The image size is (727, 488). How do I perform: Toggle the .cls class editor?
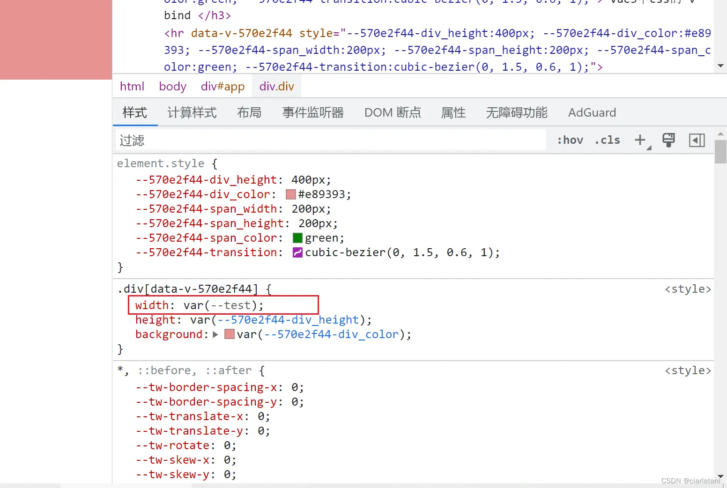pyautogui.click(x=608, y=140)
